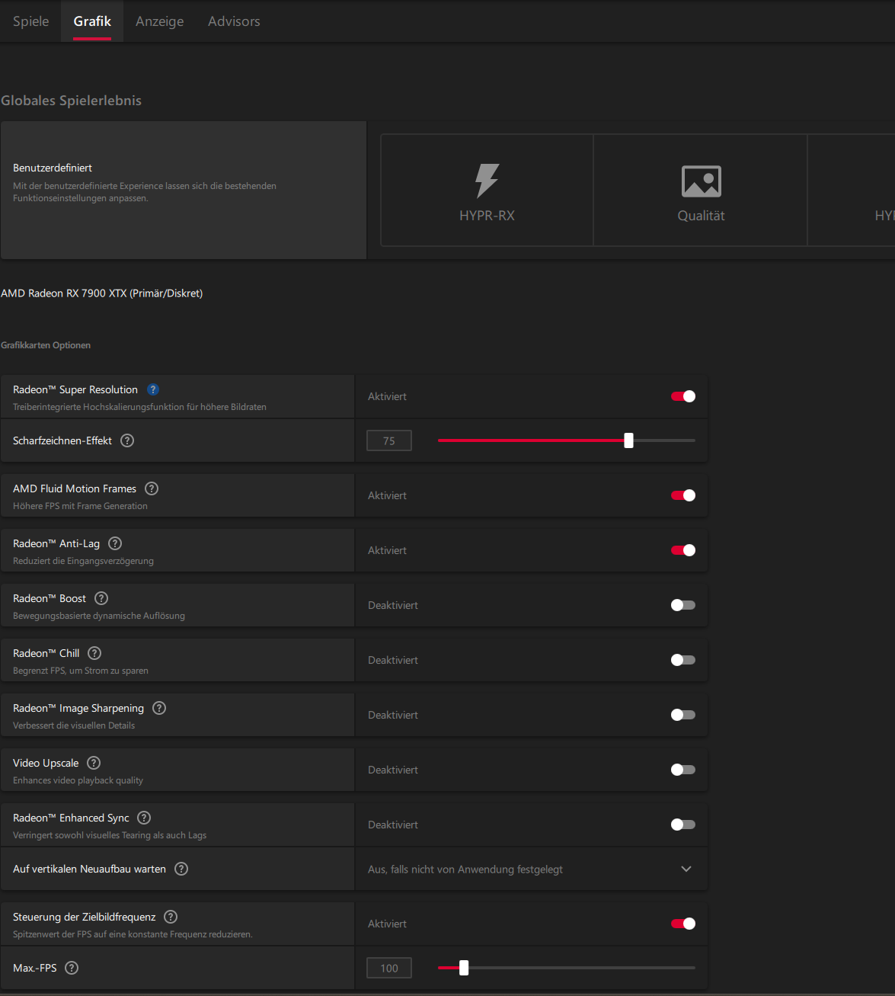This screenshot has width=895, height=996.
Task: Show help for Radeon Enhanced Sync
Action: click(144, 818)
